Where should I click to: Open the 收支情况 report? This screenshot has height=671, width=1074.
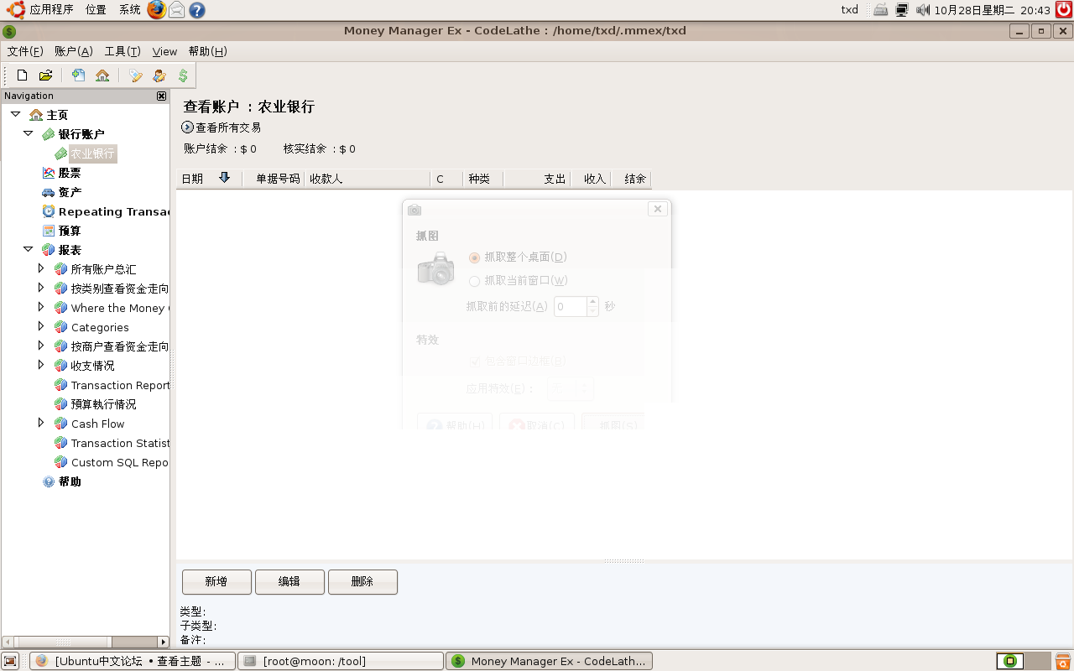(x=92, y=366)
